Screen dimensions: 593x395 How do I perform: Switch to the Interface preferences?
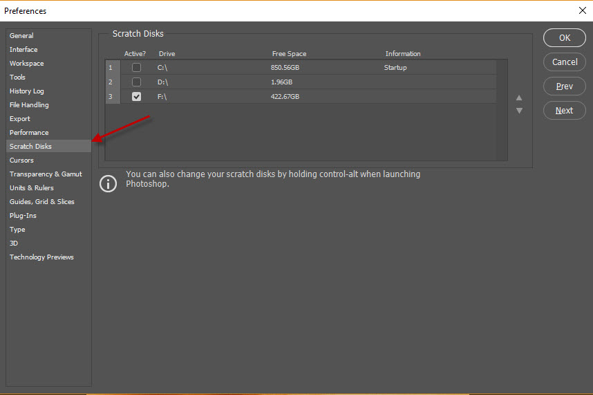pyautogui.click(x=23, y=50)
